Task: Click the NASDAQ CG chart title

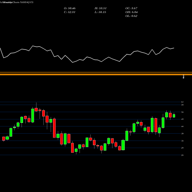Action: click(17, 2)
